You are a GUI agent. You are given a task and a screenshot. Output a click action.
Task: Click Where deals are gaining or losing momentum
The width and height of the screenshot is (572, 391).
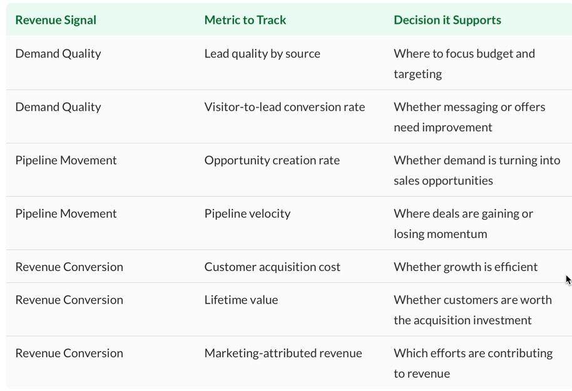coord(463,224)
